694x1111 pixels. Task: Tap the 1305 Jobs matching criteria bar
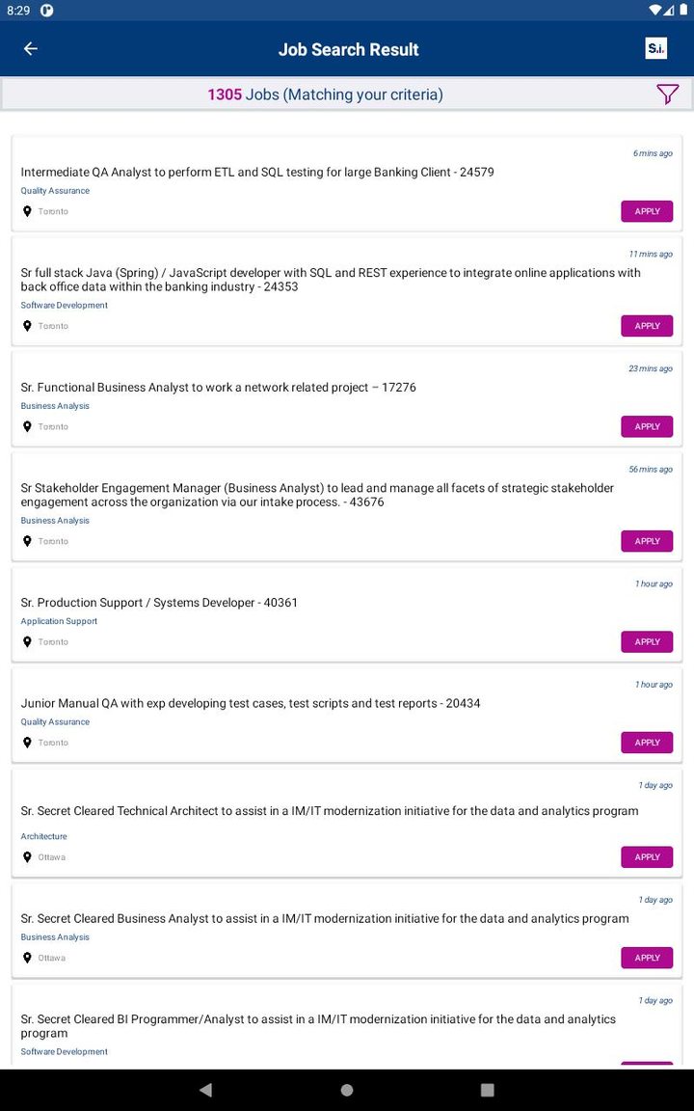(x=325, y=95)
